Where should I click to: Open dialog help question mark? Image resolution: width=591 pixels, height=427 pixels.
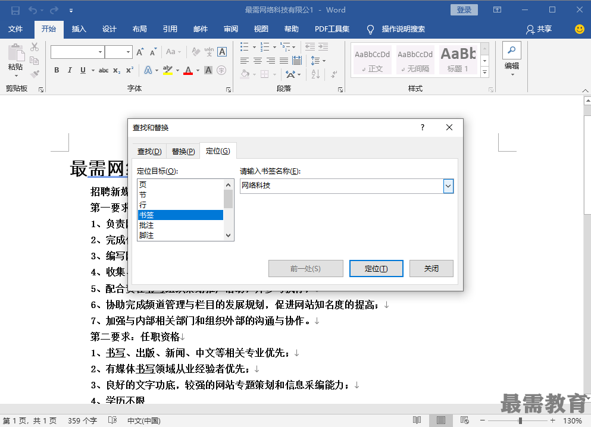tap(423, 127)
